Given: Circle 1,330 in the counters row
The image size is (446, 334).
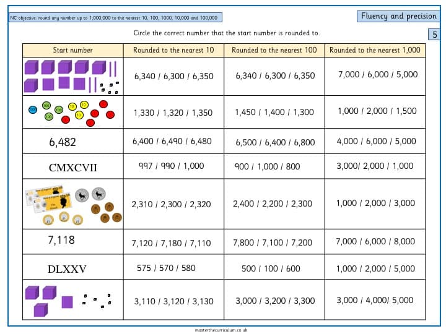Looking at the screenshot, I should coord(144,113).
